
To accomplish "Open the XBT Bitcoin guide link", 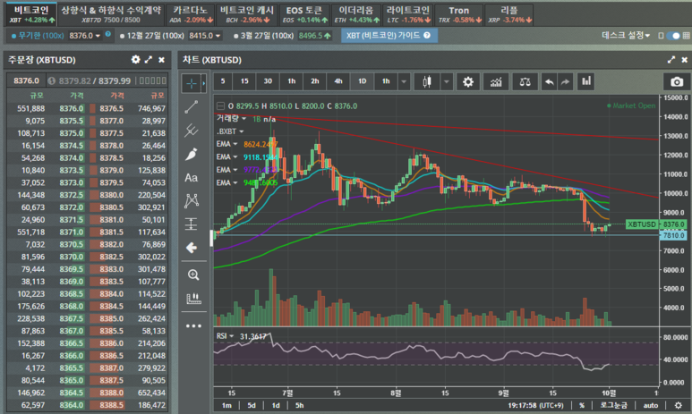I will [389, 35].
